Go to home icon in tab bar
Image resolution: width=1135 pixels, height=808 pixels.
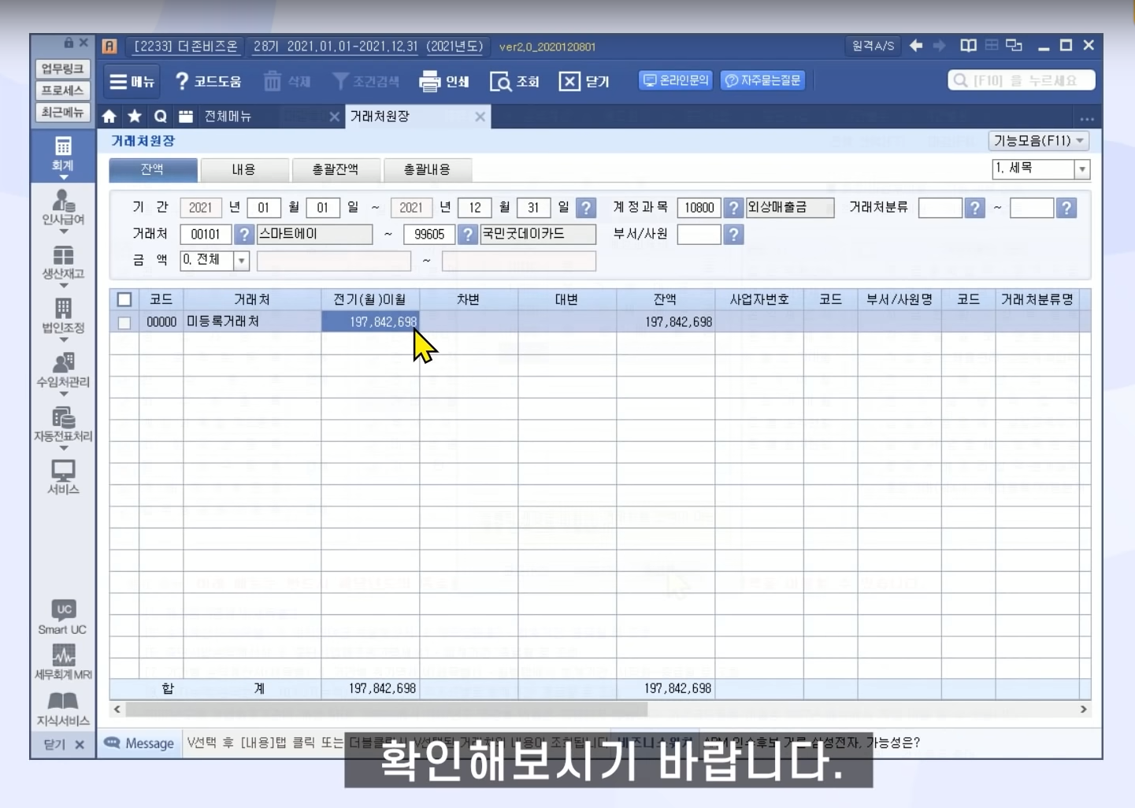109,117
